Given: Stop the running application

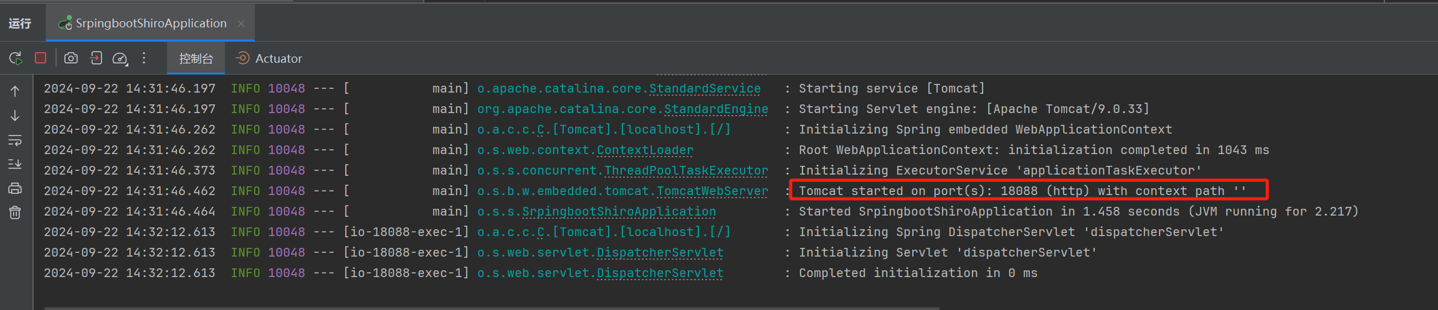Looking at the screenshot, I should 40,58.
